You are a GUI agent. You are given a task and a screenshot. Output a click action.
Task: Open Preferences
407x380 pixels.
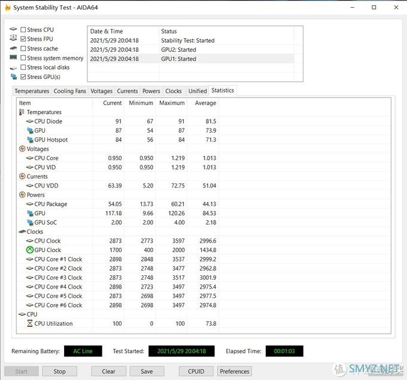[235, 371]
